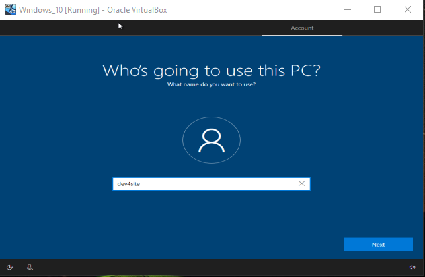Click the dark setup header bar
Screen dimensions: 425x277
pyautogui.click(x=165, y=28)
